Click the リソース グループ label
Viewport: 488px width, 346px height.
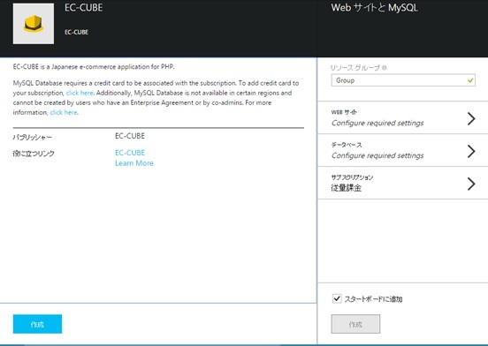pos(355,67)
